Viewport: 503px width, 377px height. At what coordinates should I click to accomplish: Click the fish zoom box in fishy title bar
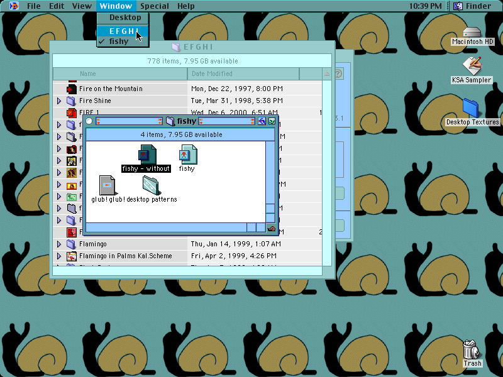[262, 121]
